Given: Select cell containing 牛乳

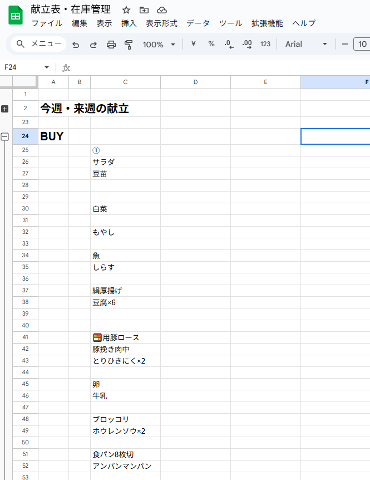Looking at the screenshot, I should (125, 396).
